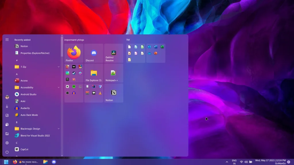Open PowerPoint icon in the TM group
The height and width of the screenshot is (165, 294).
tap(156, 53)
